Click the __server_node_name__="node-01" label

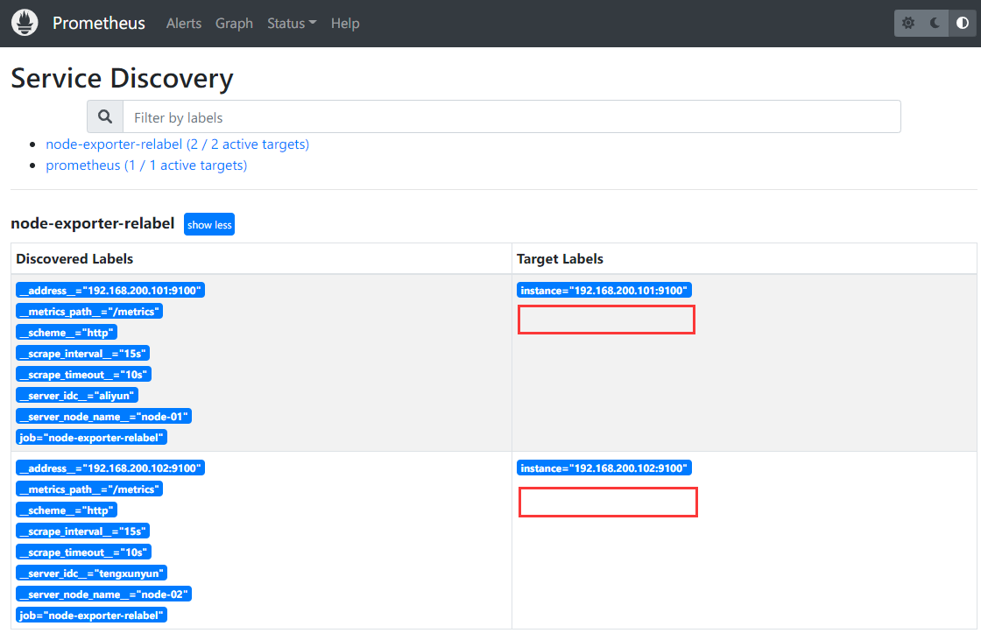(104, 417)
